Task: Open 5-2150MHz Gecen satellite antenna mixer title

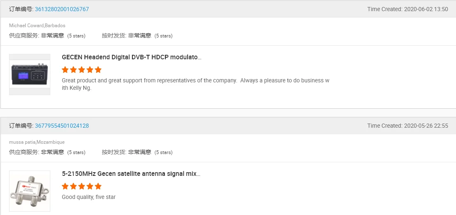Action: pos(131,174)
